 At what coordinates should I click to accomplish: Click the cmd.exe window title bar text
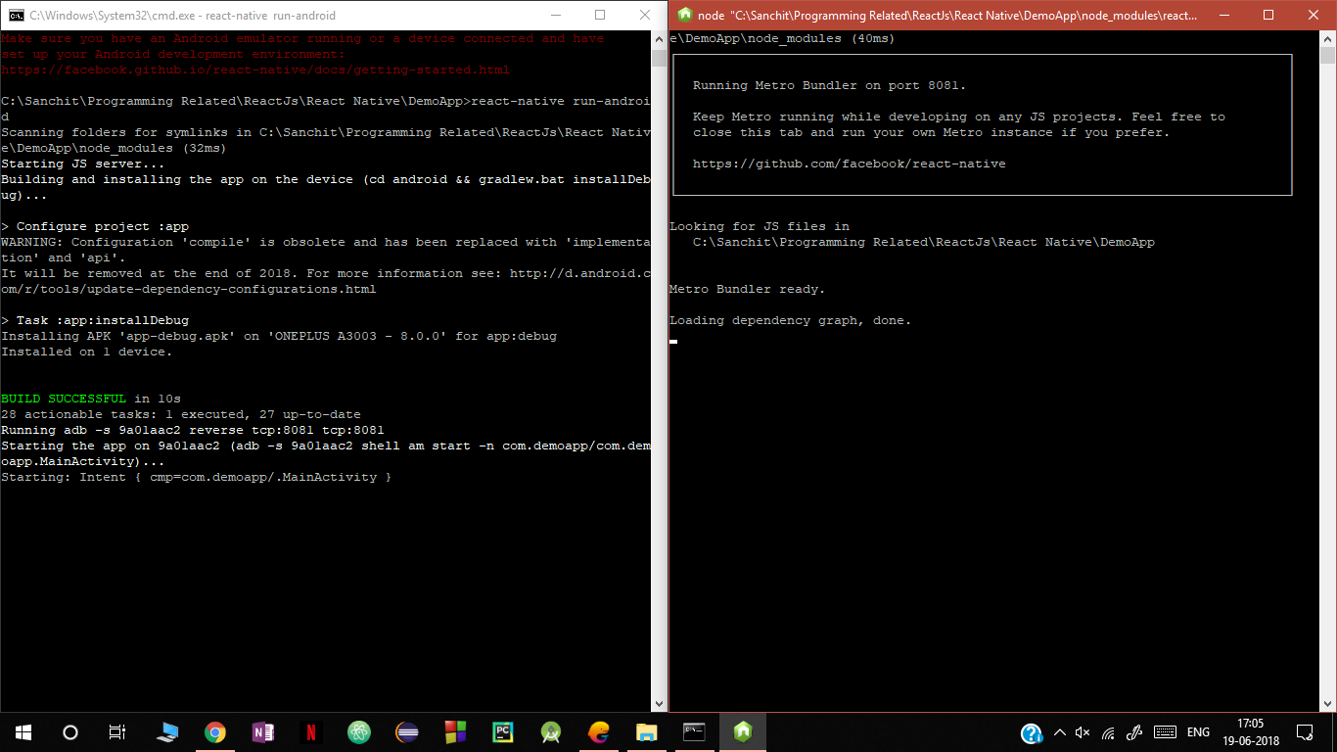pyautogui.click(x=182, y=16)
